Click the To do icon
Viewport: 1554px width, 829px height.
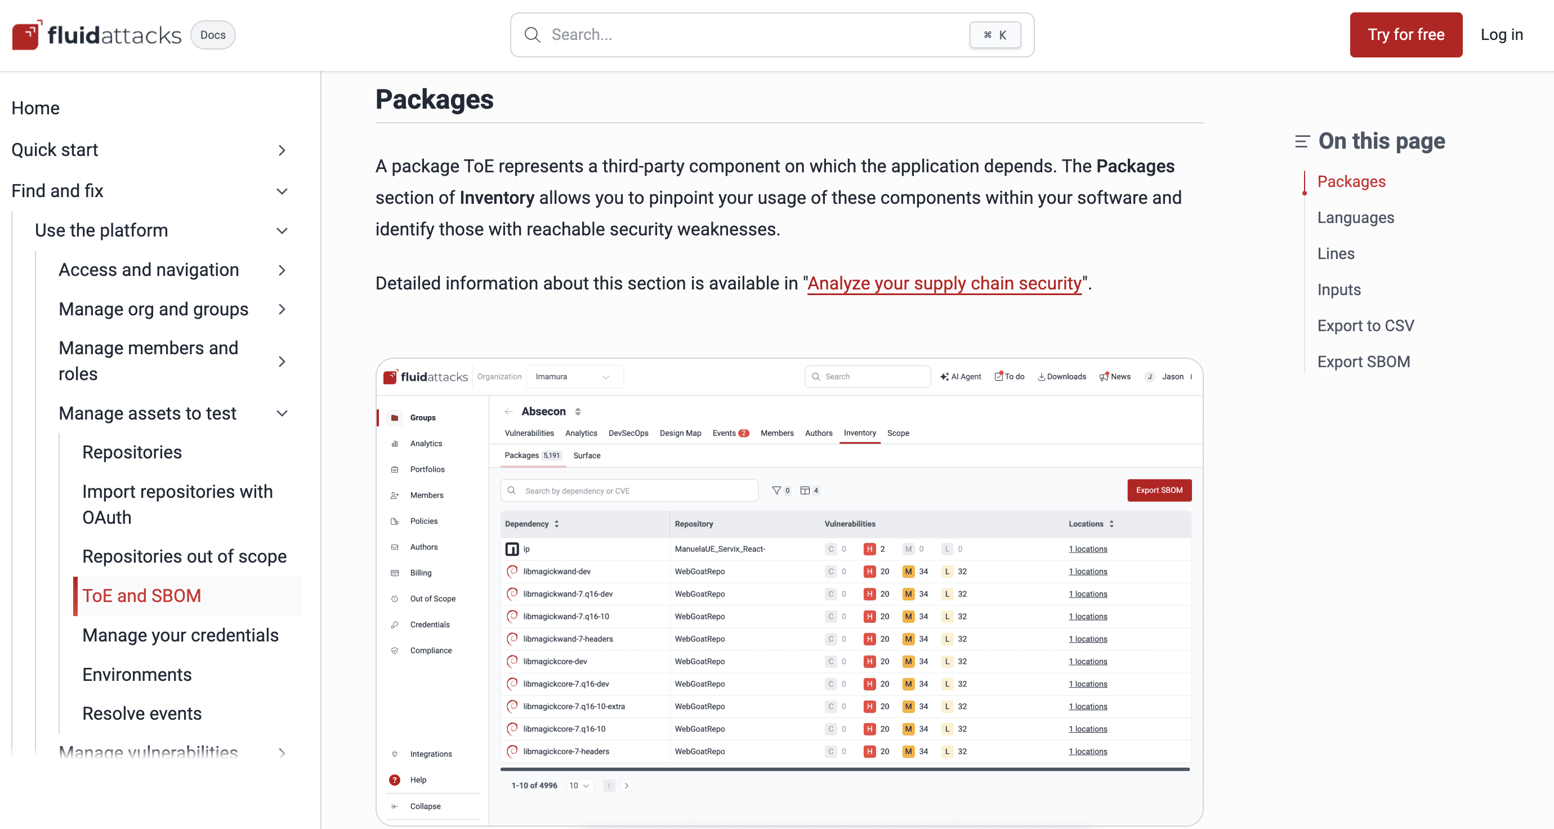[x=999, y=376]
